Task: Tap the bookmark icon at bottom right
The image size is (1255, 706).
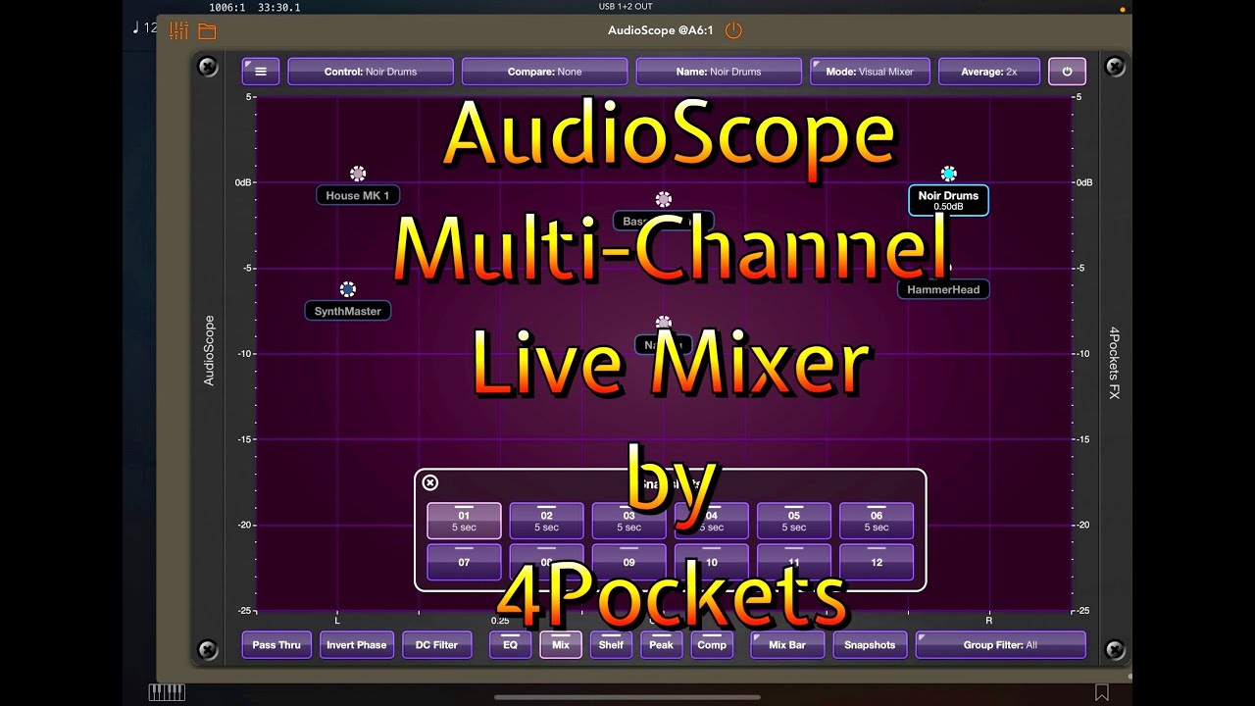Action: [x=1102, y=692]
